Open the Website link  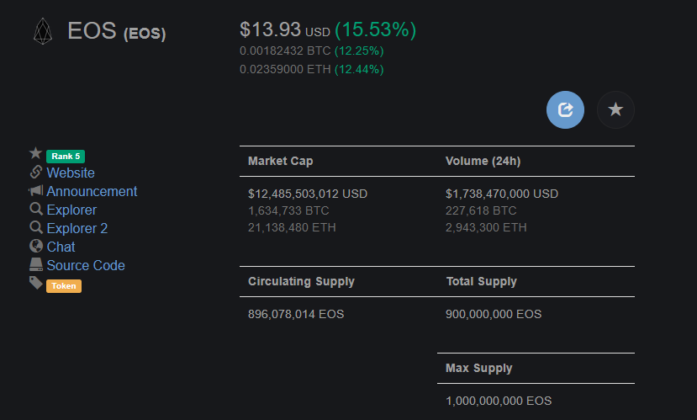[x=71, y=173]
